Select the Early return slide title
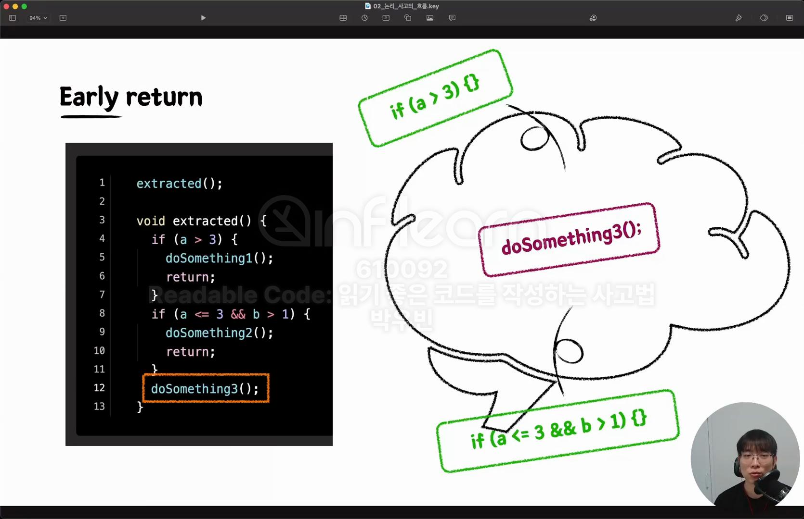Viewport: 804px width, 519px height. [131, 98]
